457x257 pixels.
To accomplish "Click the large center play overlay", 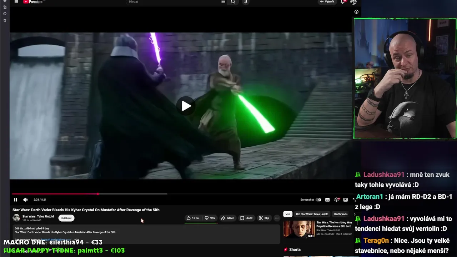I will point(186,106).
